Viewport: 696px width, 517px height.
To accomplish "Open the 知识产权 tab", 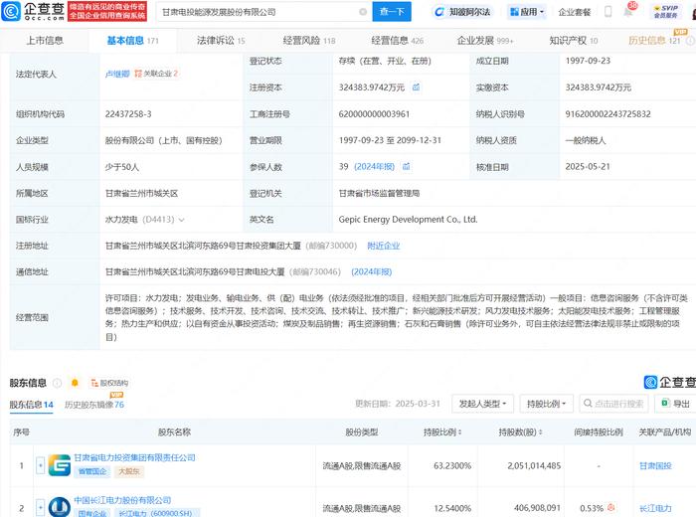I will pyautogui.click(x=574, y=41).
